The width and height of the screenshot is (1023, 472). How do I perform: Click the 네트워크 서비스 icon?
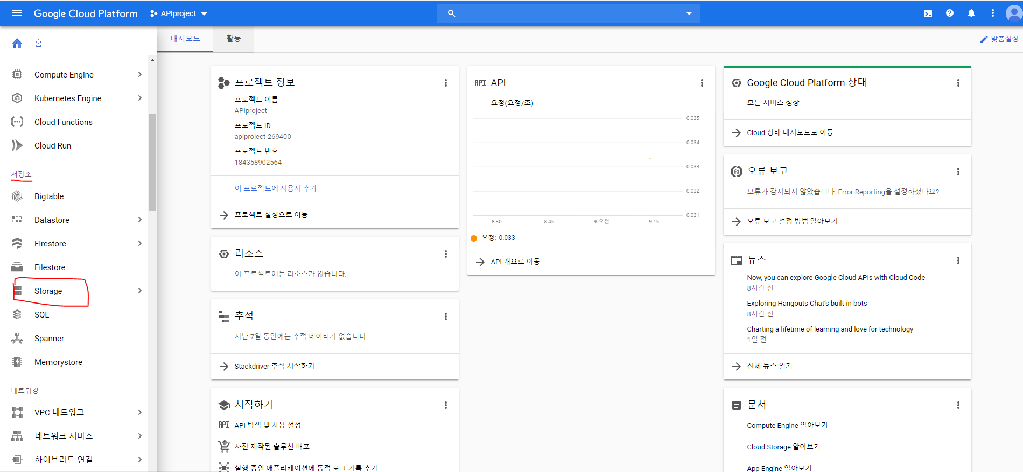click(x=17, y=436)
